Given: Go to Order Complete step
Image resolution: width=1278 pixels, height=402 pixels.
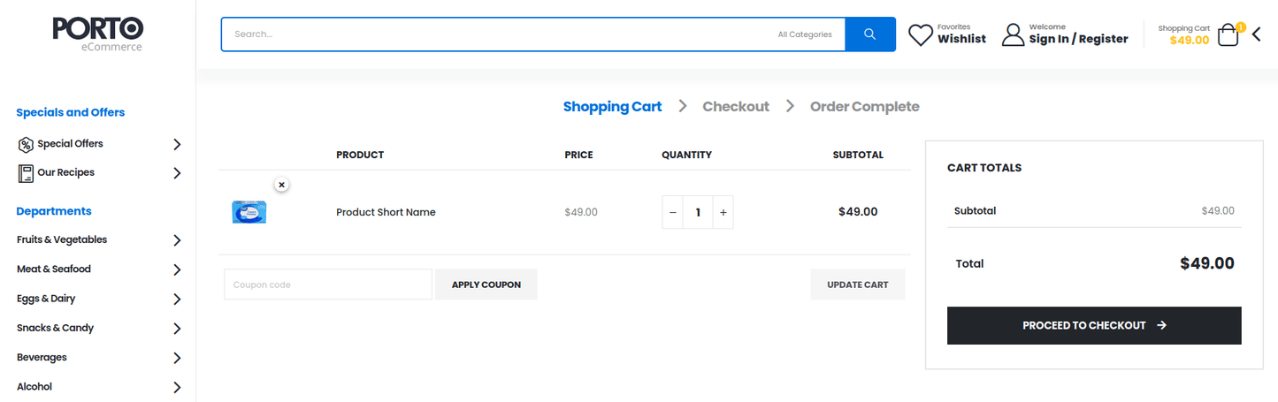Looking at the screenshot, I should (865, 106).
